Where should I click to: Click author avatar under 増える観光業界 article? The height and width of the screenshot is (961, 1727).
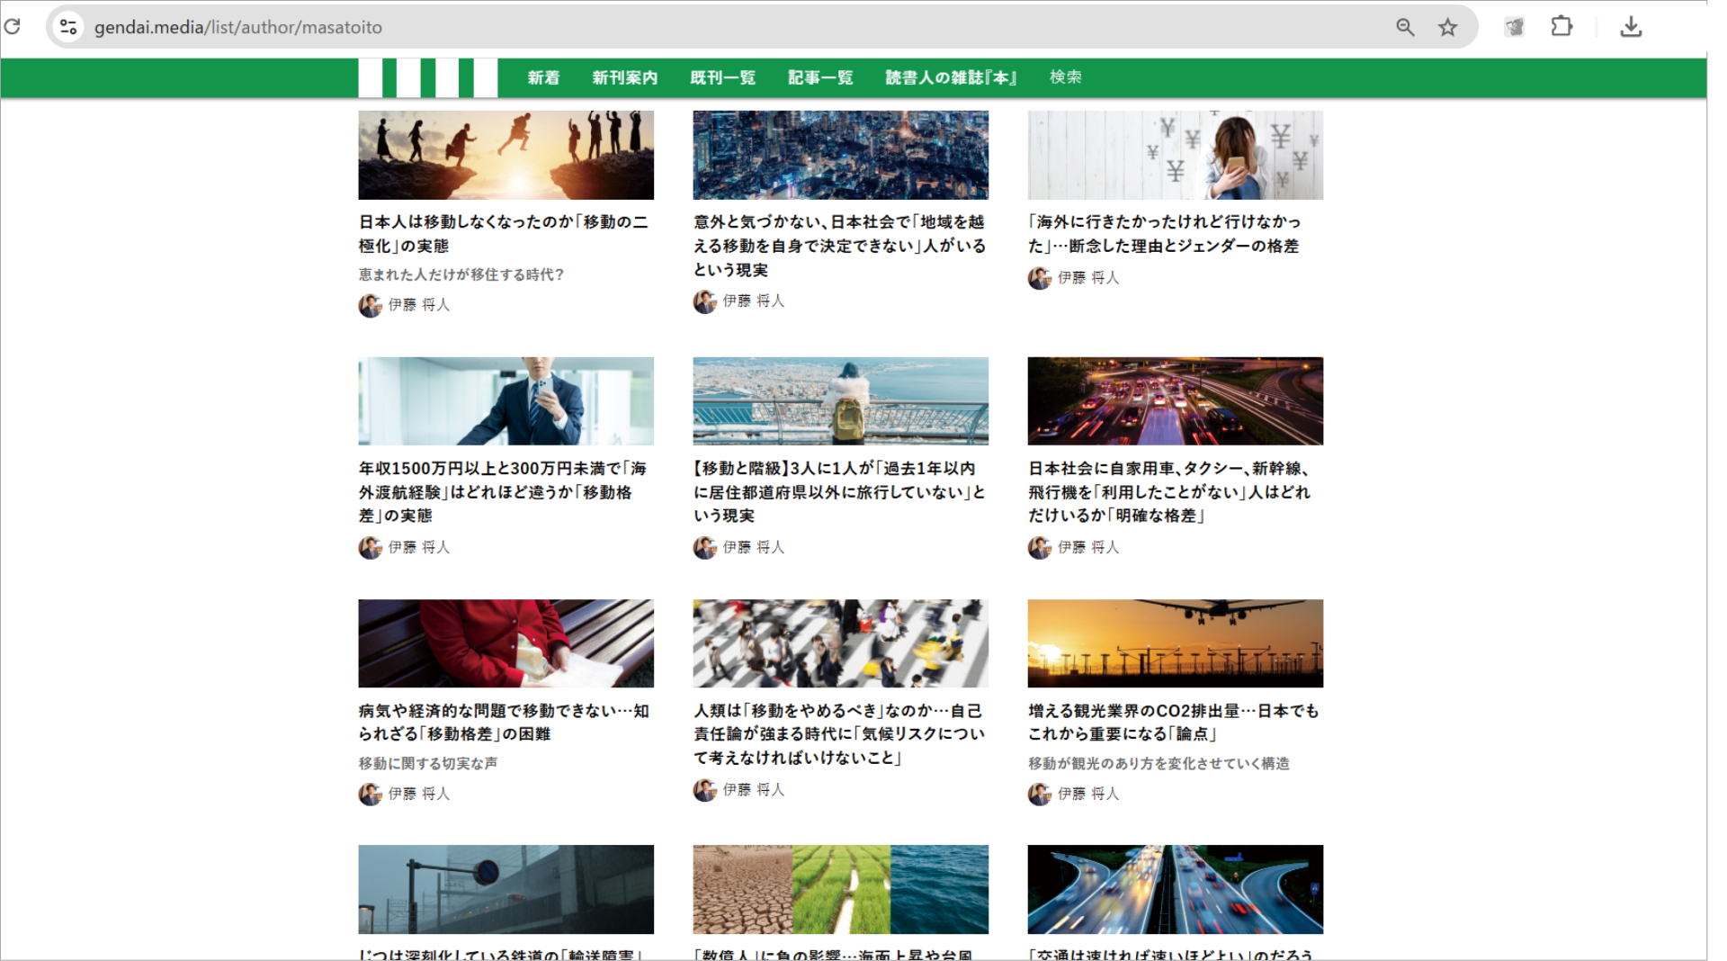click(x=1040, y=795)
